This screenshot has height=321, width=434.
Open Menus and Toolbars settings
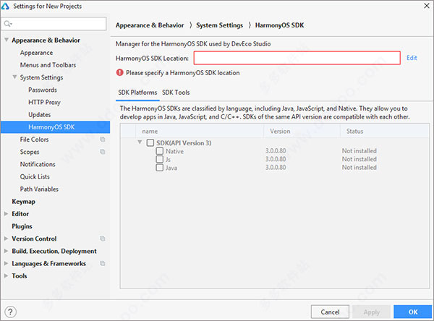pyautogui.click(x=48, y=65)
